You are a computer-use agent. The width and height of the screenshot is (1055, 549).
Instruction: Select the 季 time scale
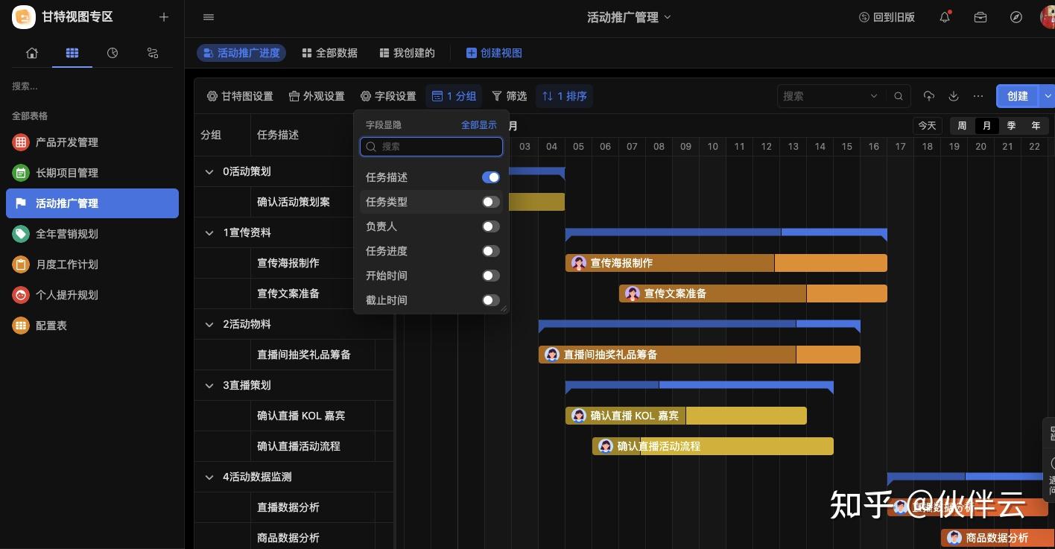pos(1011,126)
